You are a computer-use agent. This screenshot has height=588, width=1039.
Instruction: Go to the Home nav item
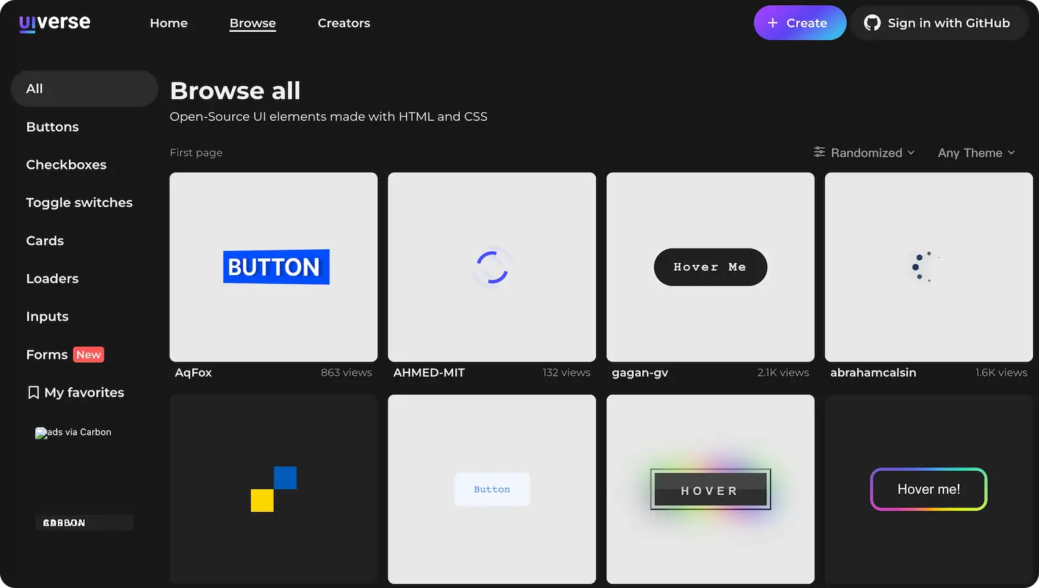[169, 23]
